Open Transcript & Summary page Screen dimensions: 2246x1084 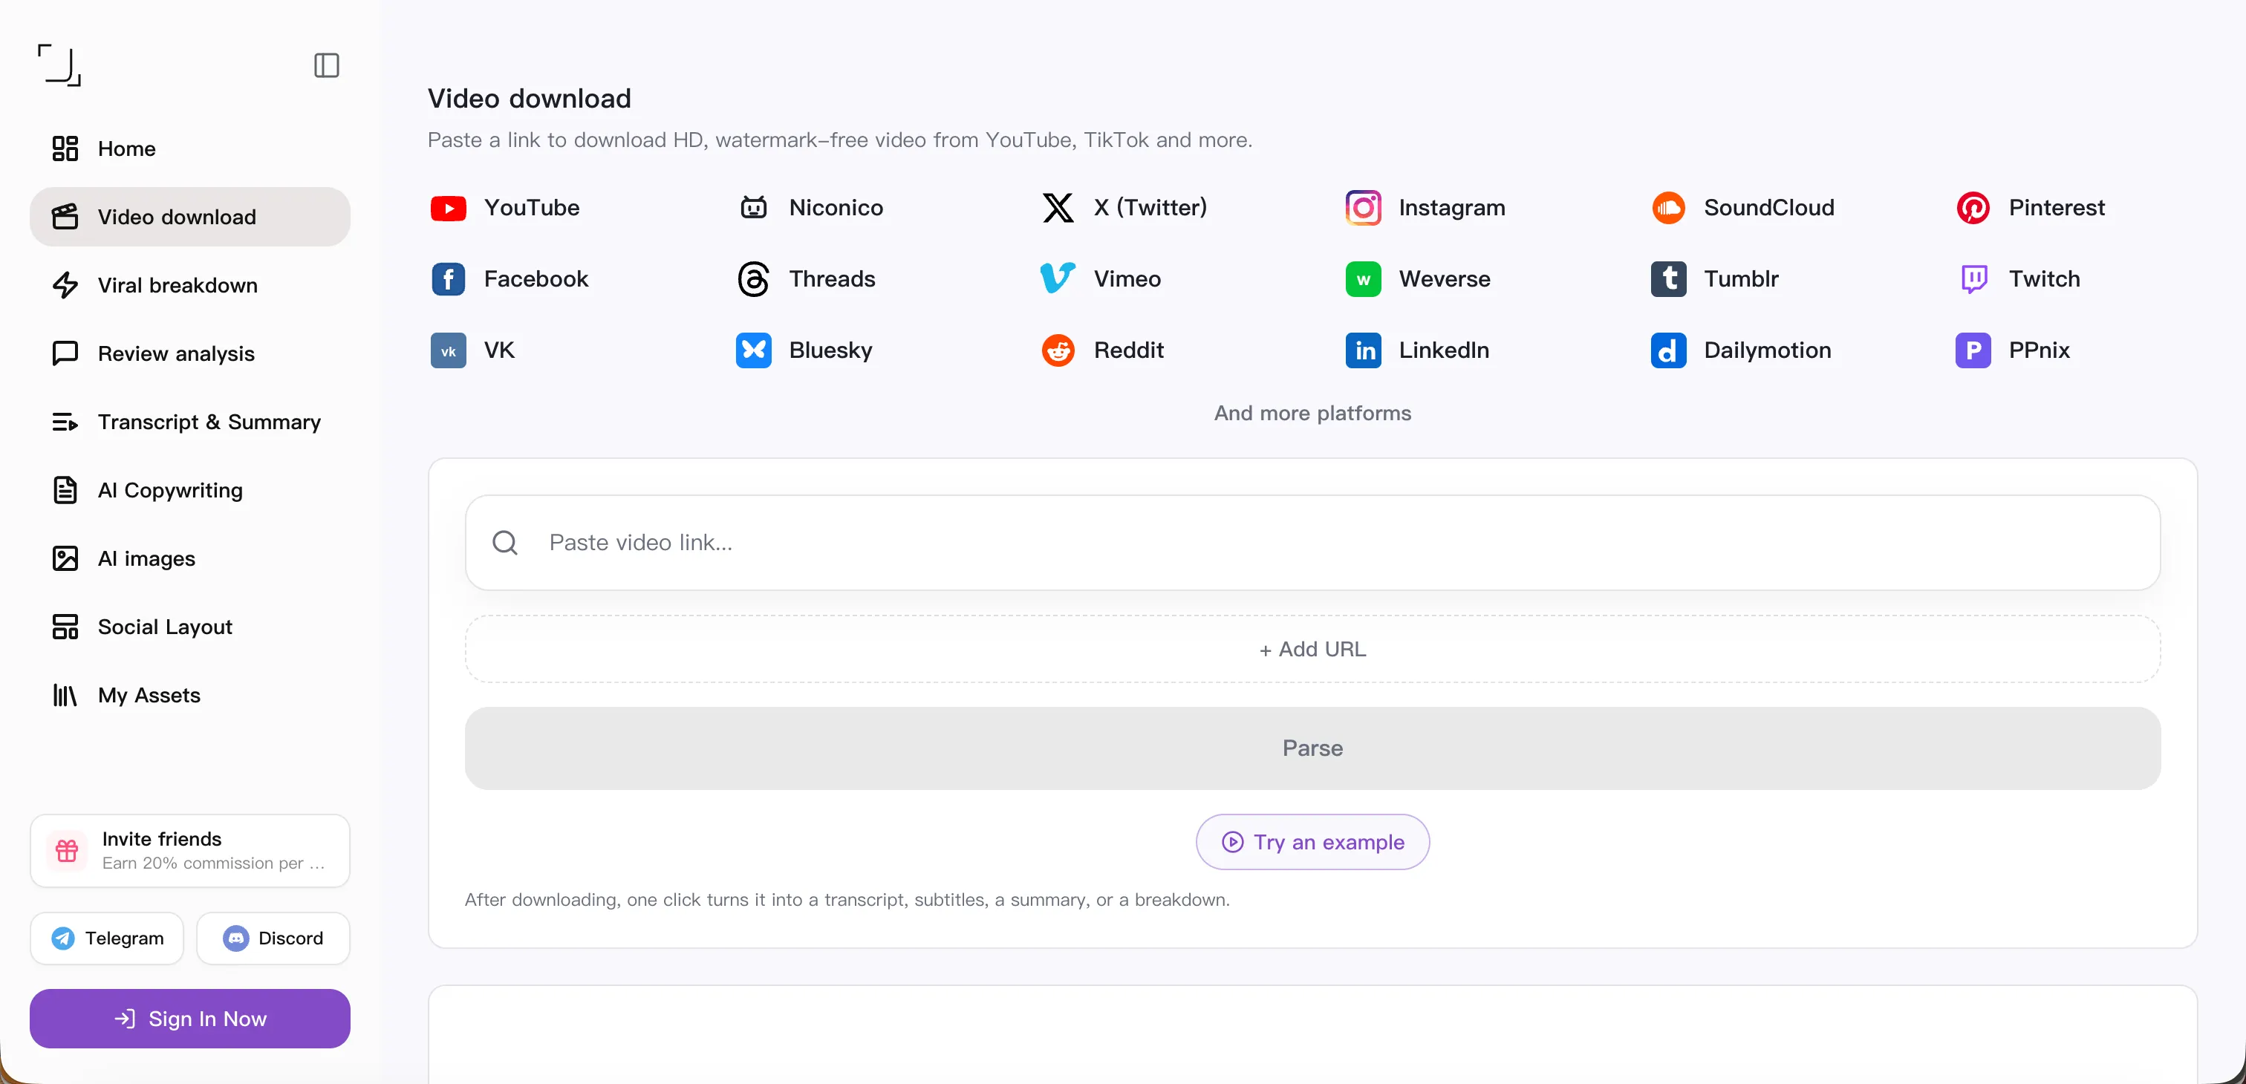190,422
